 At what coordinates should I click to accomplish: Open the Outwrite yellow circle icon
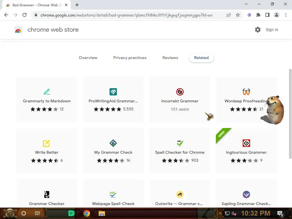(x=180, y=194)
